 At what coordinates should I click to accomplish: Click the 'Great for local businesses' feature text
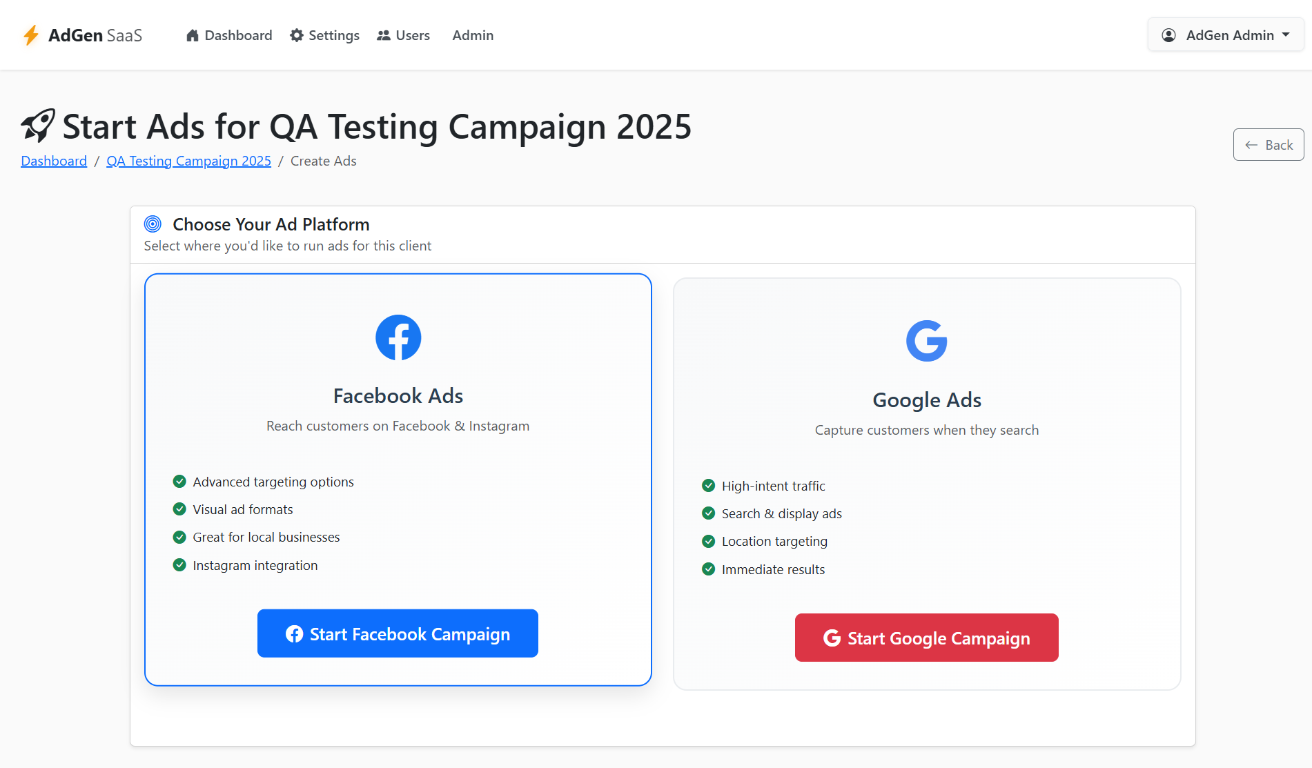(266, 537)
